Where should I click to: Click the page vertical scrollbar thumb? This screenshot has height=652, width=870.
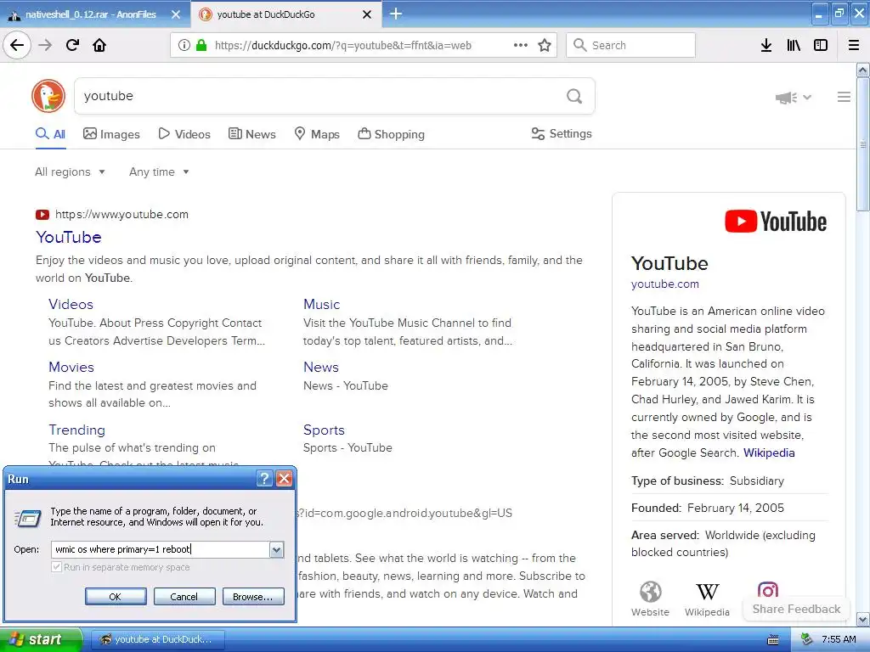click(862, 144)
